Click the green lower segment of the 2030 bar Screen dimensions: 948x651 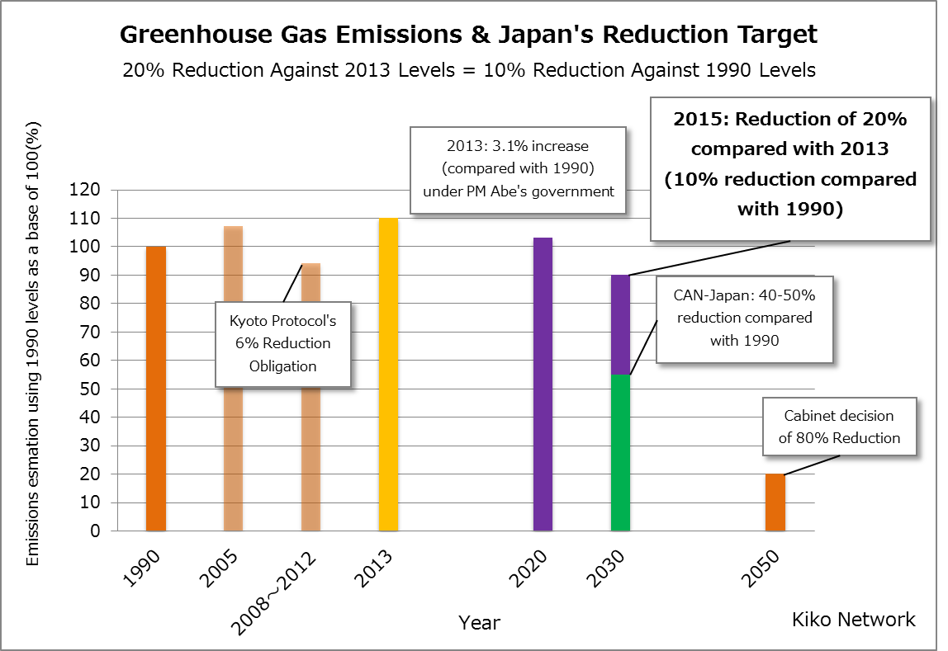(x=620, y=453)
